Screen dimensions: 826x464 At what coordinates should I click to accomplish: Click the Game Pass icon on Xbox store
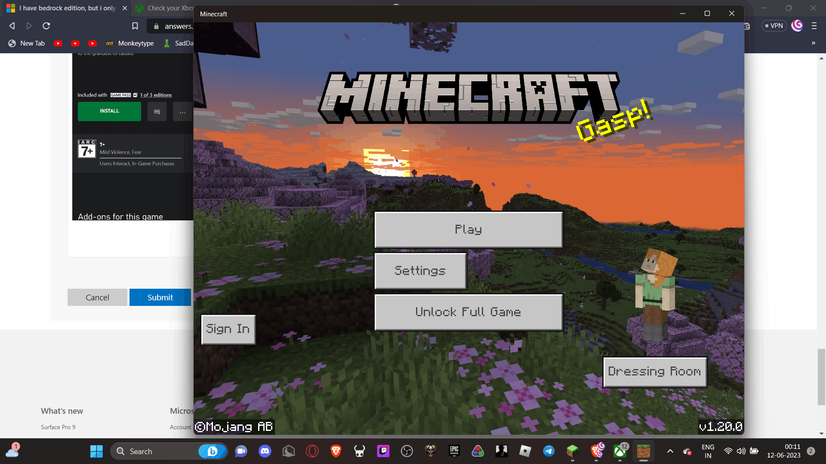(x=121, y=94)
